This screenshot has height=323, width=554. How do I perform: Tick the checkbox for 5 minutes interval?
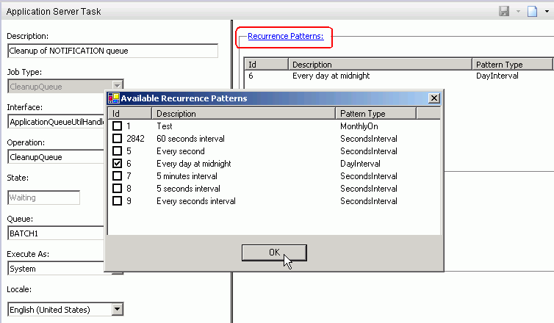pos(117,176)
